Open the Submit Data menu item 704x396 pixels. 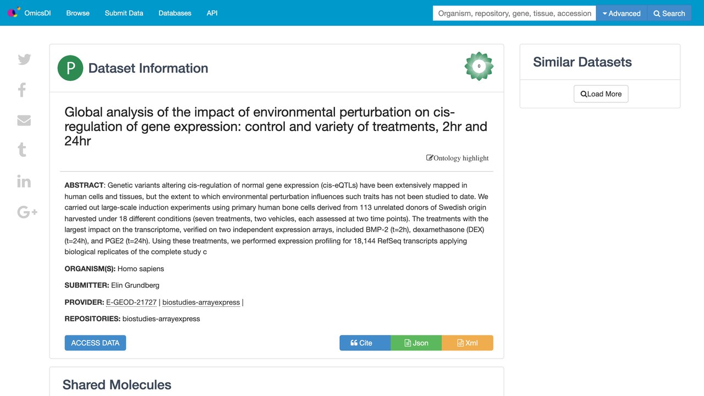click(124, 13)
